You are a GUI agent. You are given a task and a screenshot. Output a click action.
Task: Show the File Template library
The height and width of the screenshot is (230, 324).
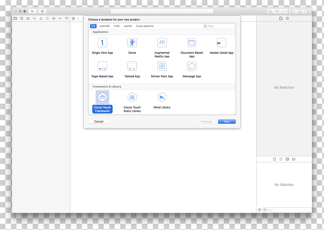click(x=274, y=159)
